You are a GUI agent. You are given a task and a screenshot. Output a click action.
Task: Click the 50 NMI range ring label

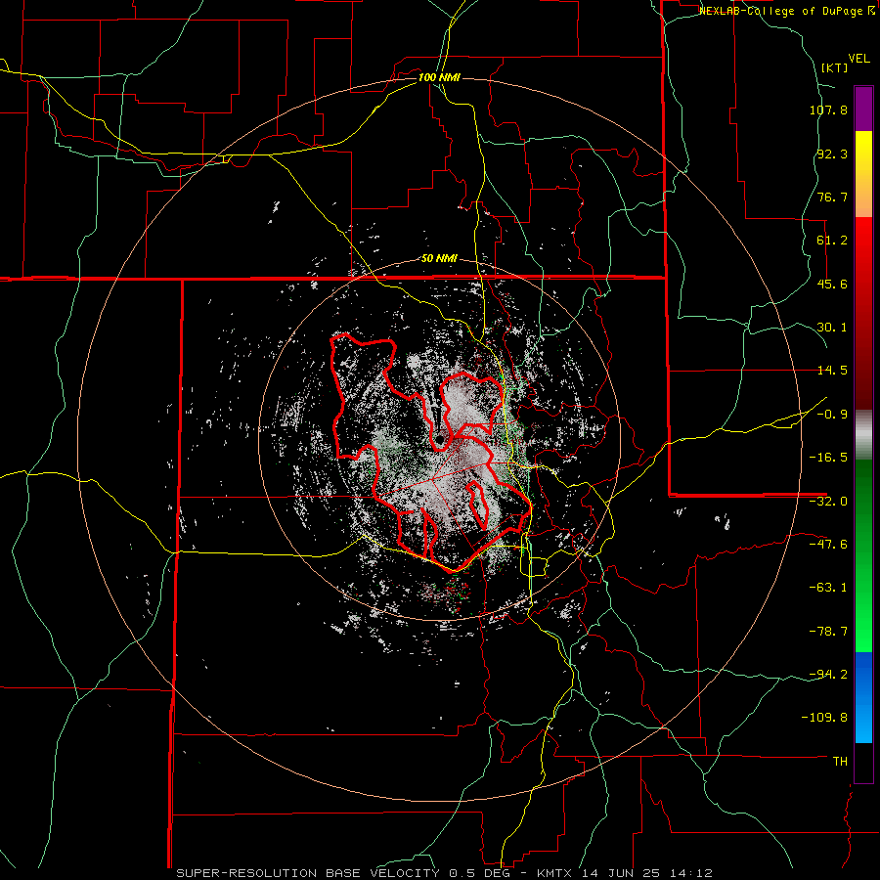[x=439, y=259]
